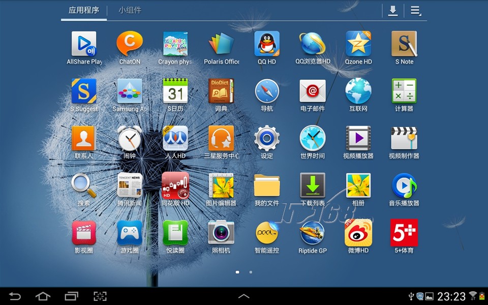Go to the second apps page dot
The height and width of the screenshot is (305, 488).
[251, 272]
